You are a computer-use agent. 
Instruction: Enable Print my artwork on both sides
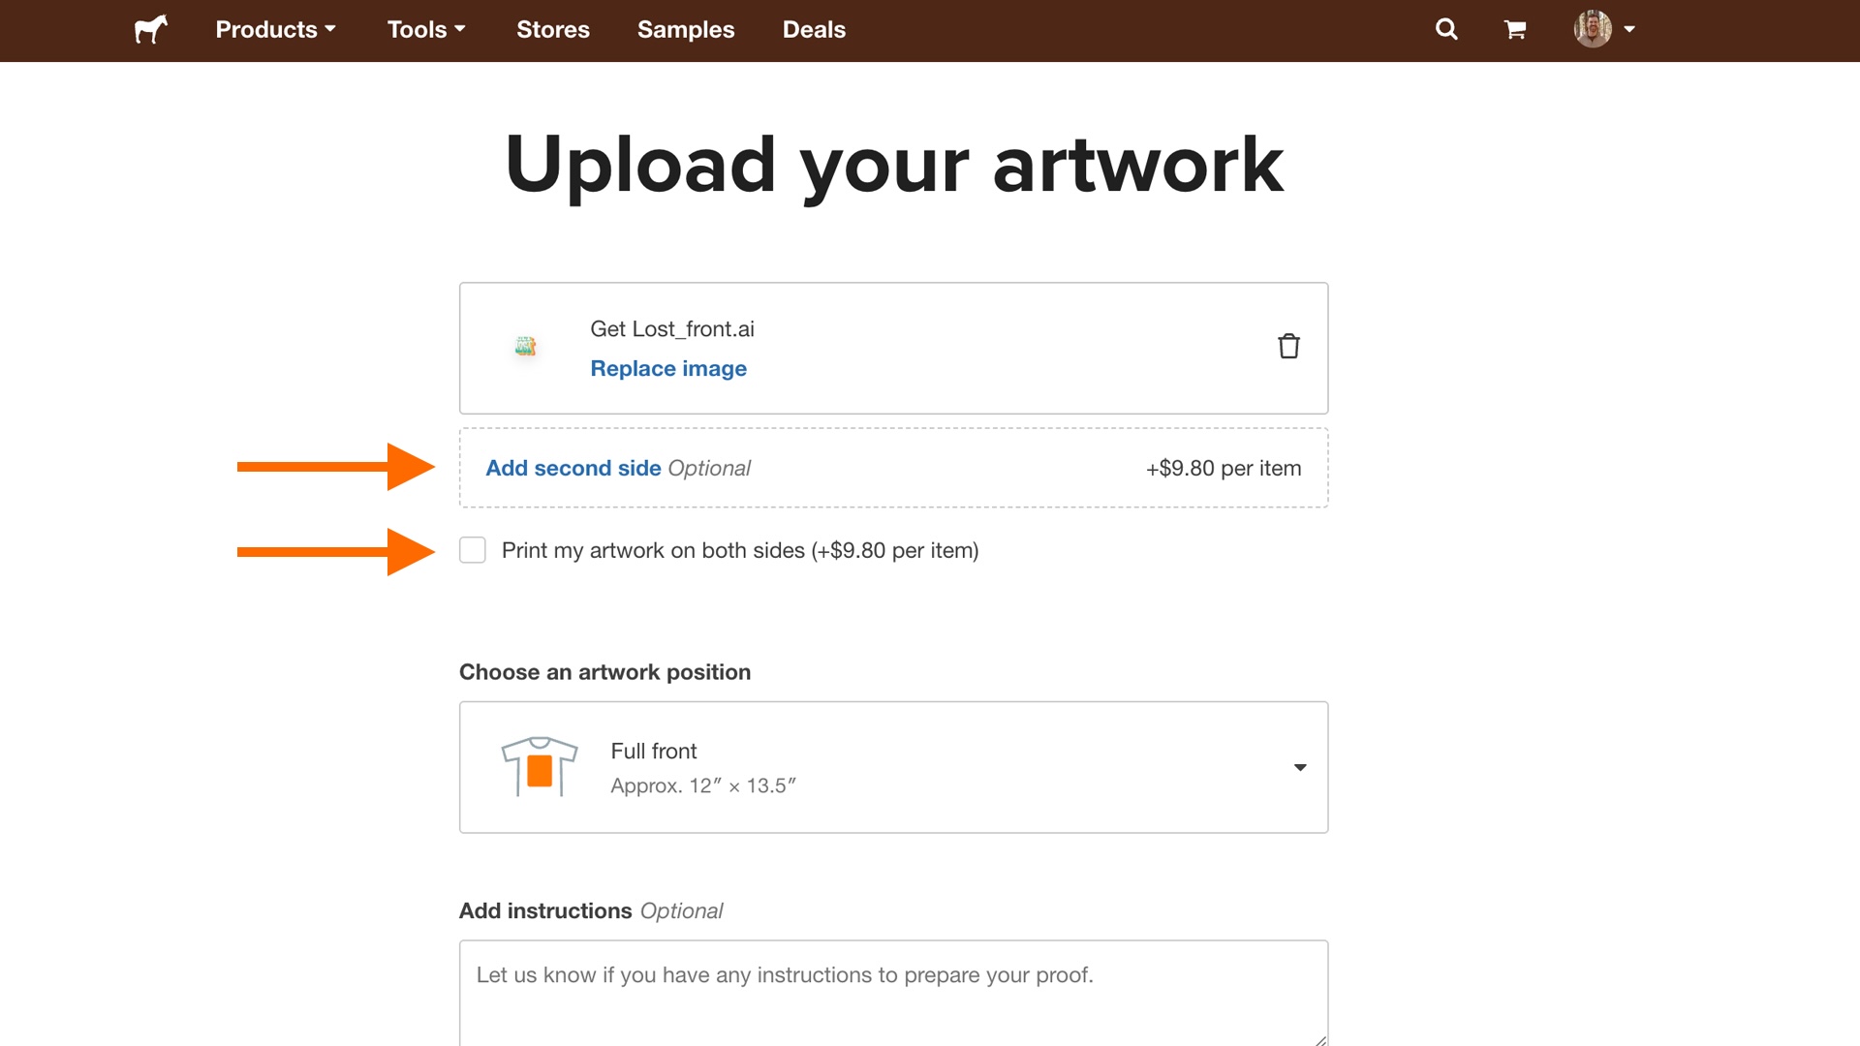(473, 550)
